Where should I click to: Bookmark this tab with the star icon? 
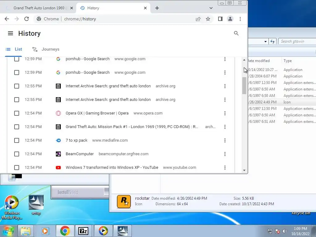tap(208, 19)
